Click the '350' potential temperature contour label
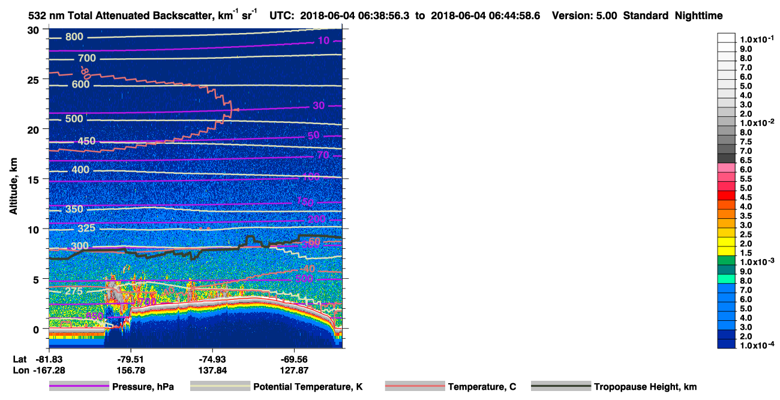780x400 pixels. point(74,209)
